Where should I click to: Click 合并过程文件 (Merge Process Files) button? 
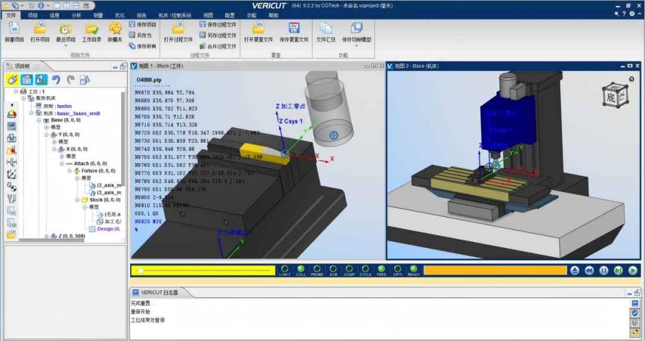[x=217, y=46]
